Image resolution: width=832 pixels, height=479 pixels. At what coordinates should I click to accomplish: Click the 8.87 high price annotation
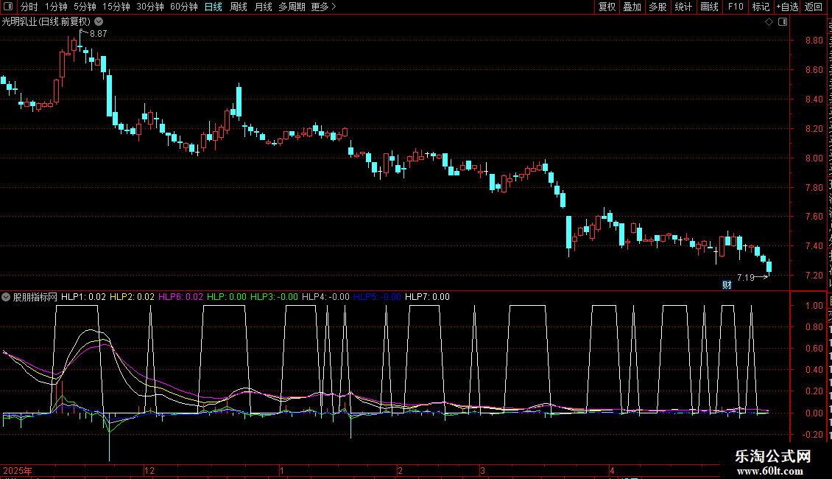point(98,33)
